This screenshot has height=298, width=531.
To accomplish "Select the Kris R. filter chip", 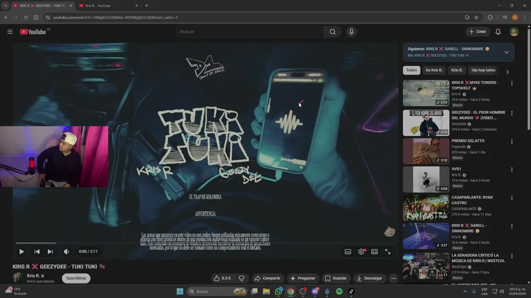I will click(457, 70).
